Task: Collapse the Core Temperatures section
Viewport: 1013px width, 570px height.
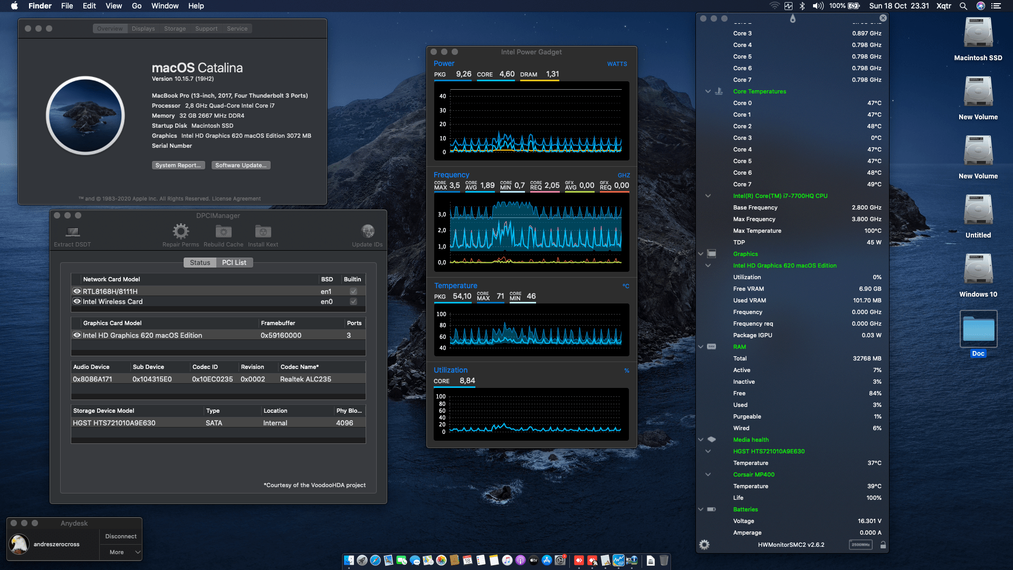Action: pos(708,91)
